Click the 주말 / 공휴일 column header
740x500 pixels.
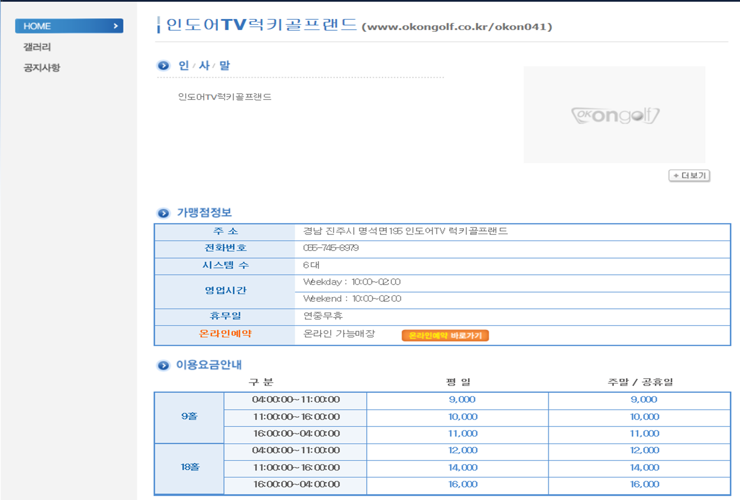point(640,382)
